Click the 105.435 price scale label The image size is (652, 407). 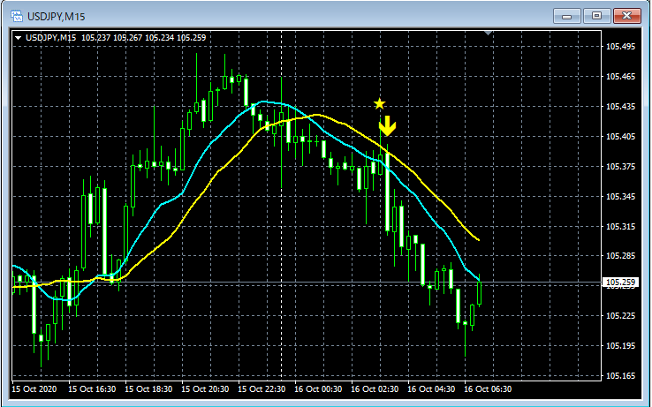tap(620, 107)
